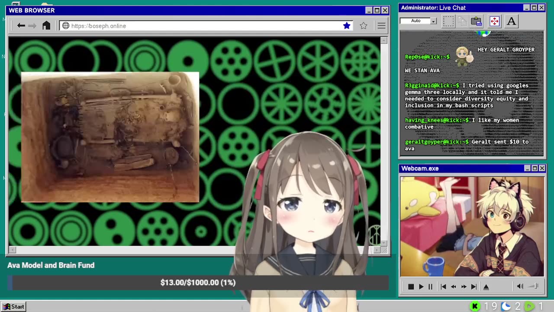The image size is (554, 312).
Task: Click the copy pages icon in Live Chat
Action: (x=462, y=21)
